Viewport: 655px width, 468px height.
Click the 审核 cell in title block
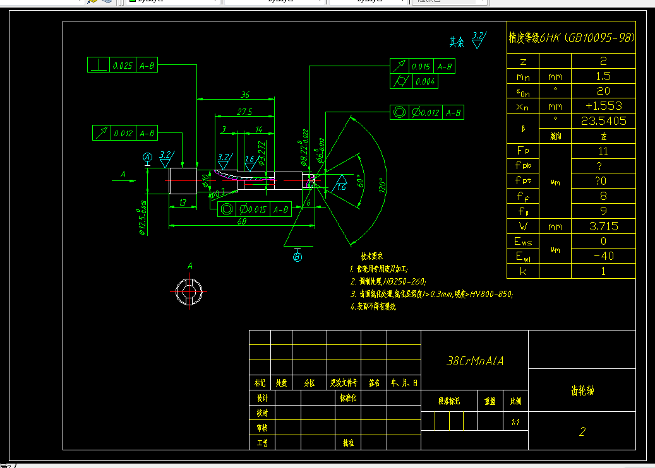(x=262, y=428)
